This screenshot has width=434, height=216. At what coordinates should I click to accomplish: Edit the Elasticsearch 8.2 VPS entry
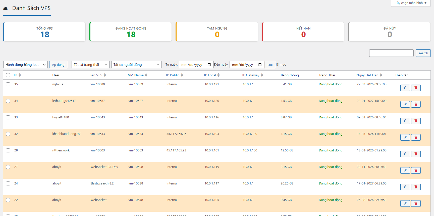(x=405, y=187)
